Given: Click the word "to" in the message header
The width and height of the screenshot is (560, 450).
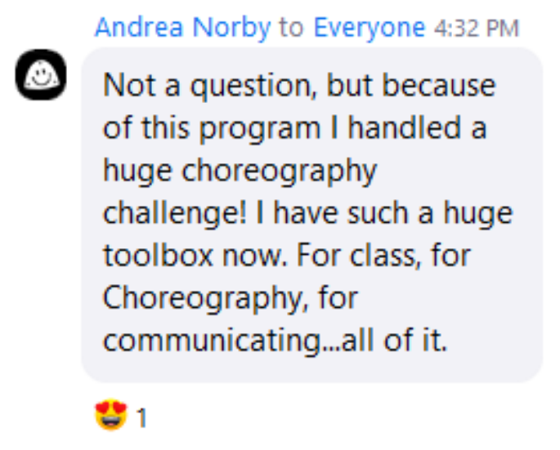Looking at the screenshot, I should (x=291, y=28).
